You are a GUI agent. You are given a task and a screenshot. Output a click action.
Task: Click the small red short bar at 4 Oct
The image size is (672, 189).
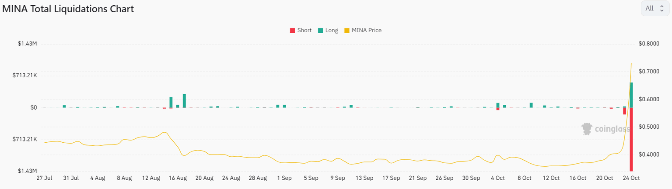click(498, 109)
